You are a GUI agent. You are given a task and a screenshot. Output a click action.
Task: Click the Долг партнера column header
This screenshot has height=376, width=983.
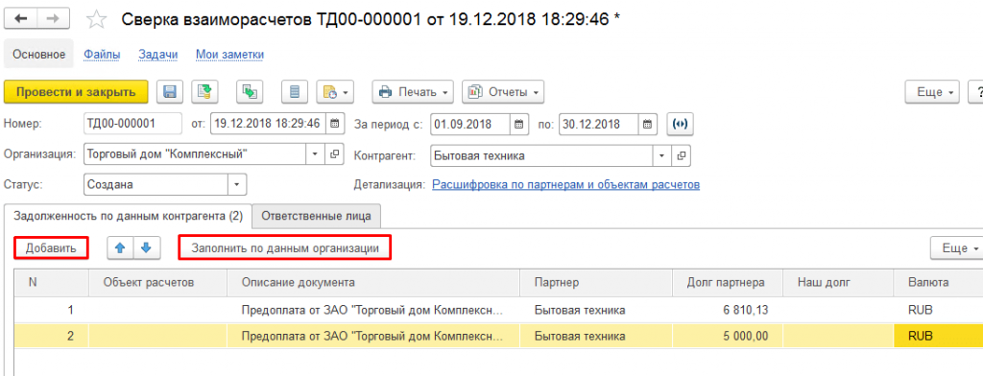[x=728, y=283]
